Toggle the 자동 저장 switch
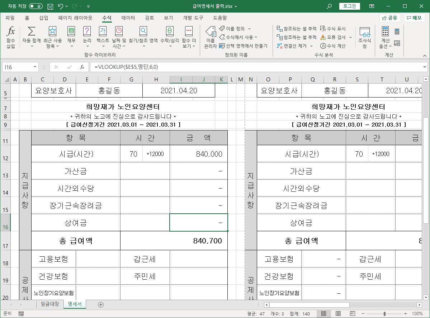 point(36,6)
